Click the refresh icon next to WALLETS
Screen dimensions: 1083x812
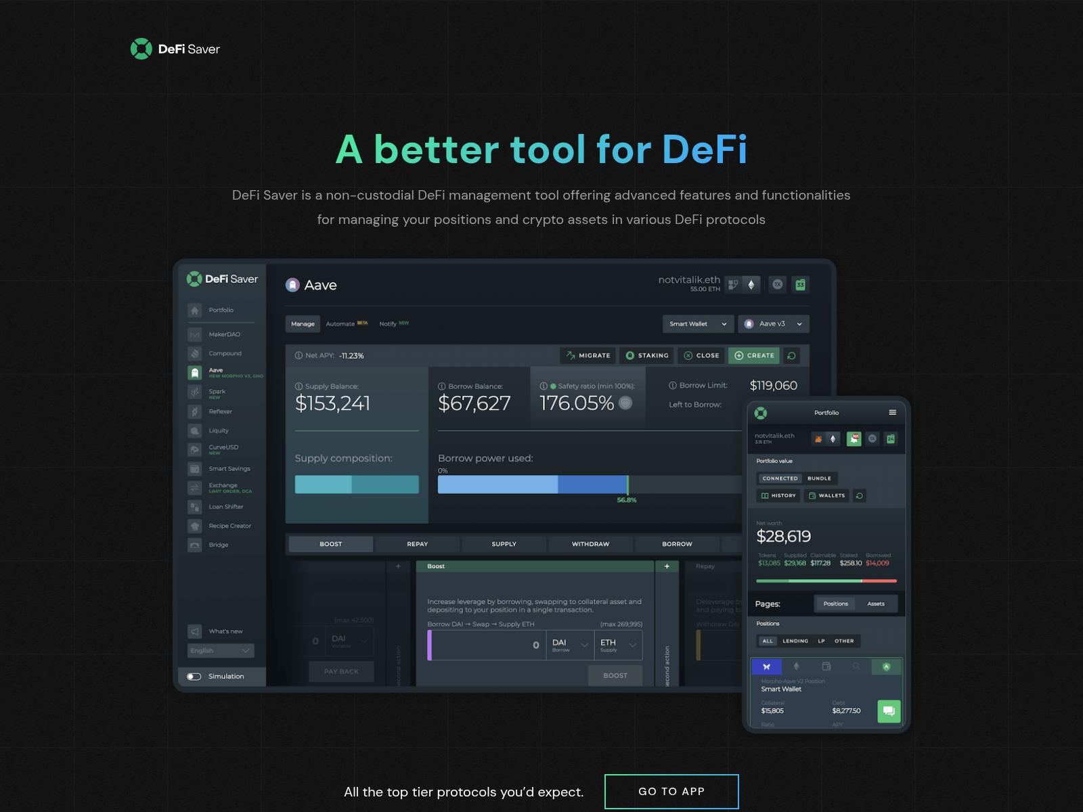pyautogui.click(x=860, y=496)
